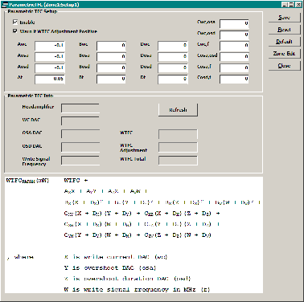Click the Write Signal Frequency readout field
The width and height of the screenshot is (304, 302).
[80, 161]
